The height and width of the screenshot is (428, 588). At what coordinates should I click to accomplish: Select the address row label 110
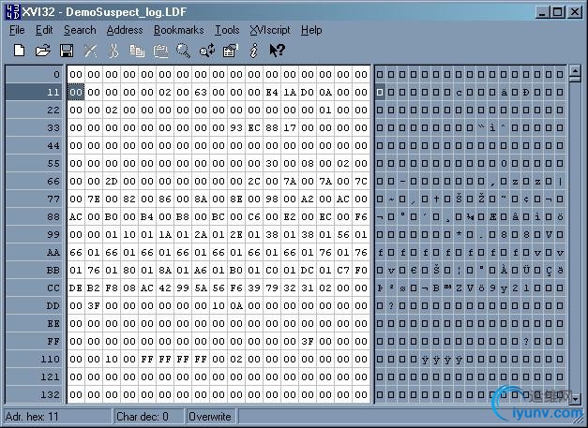click(34, 359)
